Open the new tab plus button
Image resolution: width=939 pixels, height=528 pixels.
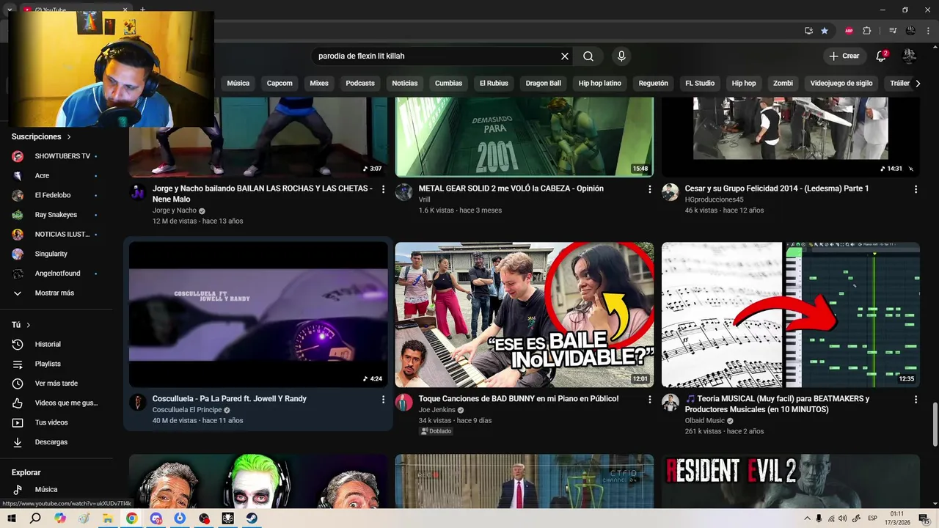tap(142, 10)
